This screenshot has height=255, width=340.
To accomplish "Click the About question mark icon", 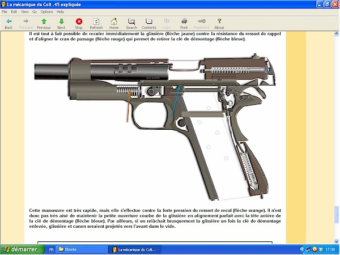I will click(x=219, y=21).
